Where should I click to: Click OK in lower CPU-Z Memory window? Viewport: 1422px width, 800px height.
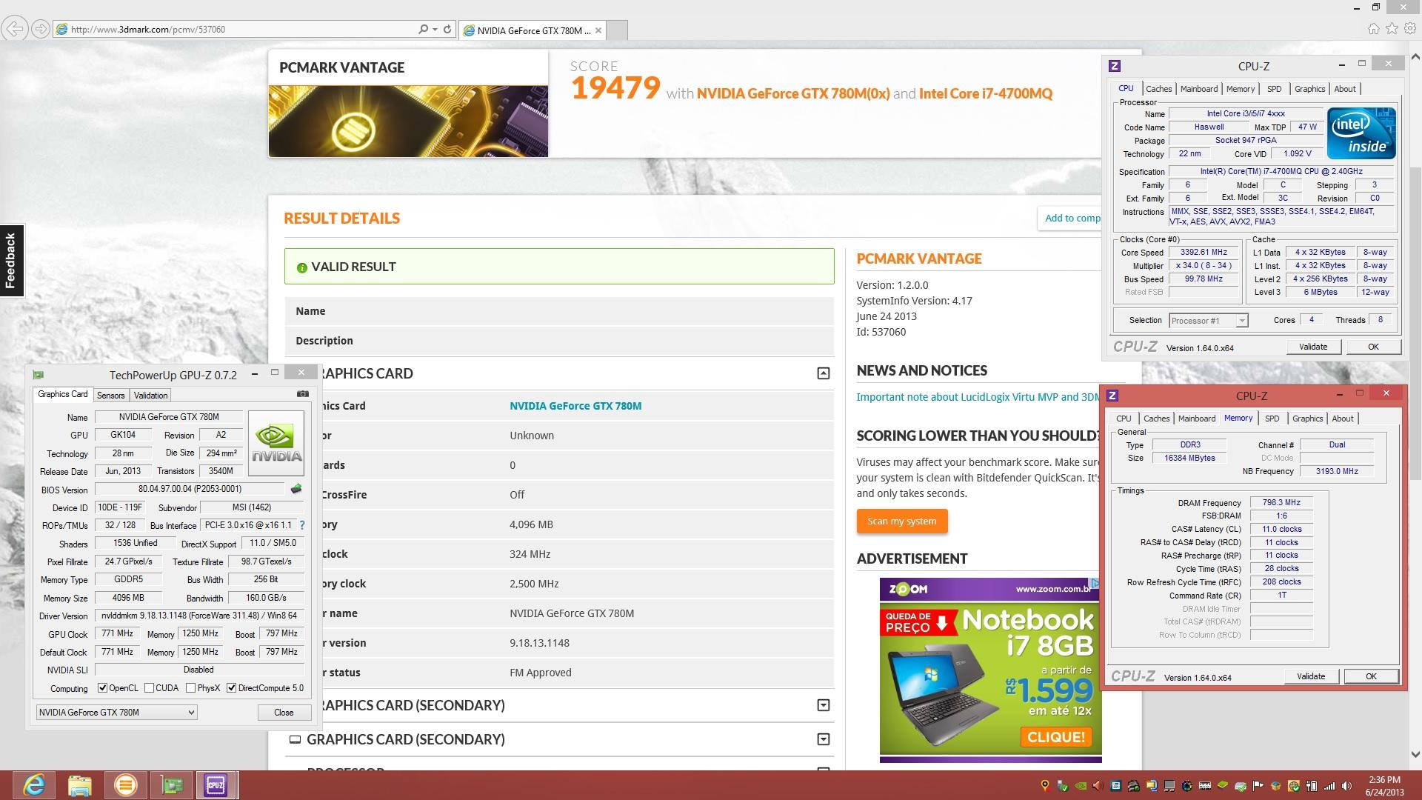(x=1371, y=676)
